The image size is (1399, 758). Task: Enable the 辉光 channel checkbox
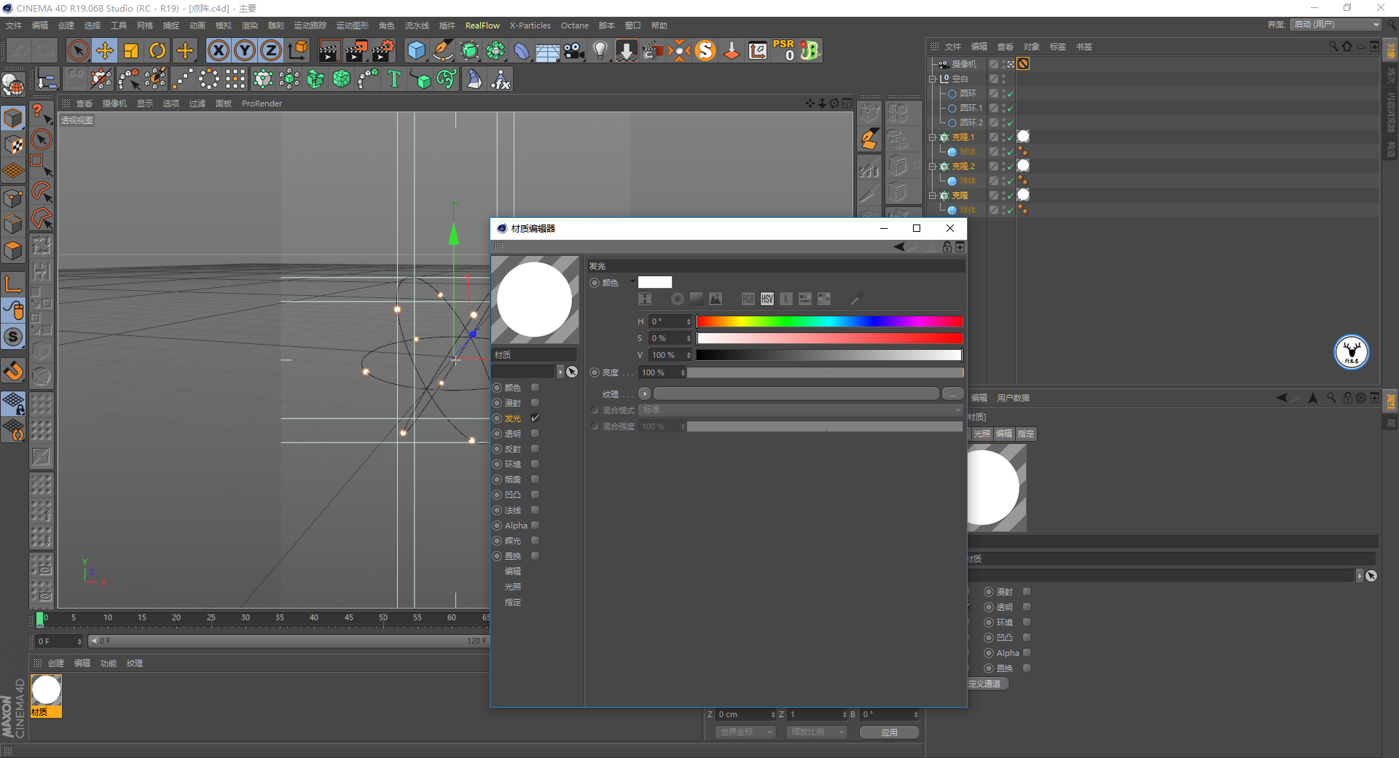[536, 541]
